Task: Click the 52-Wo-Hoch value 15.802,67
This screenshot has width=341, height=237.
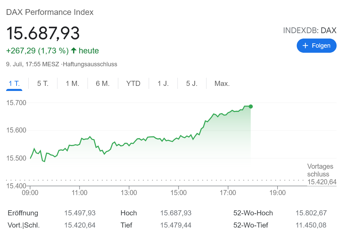Action: (x=311, y=213)
